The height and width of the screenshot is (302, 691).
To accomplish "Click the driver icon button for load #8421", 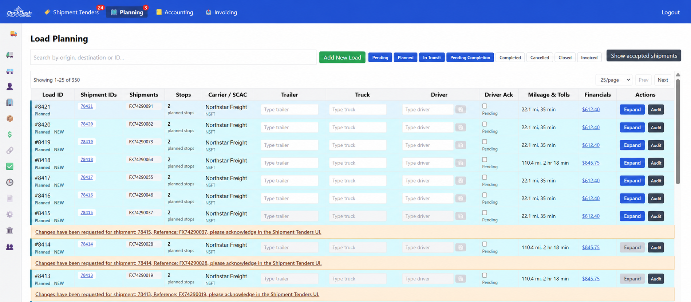I will point(461,110).
